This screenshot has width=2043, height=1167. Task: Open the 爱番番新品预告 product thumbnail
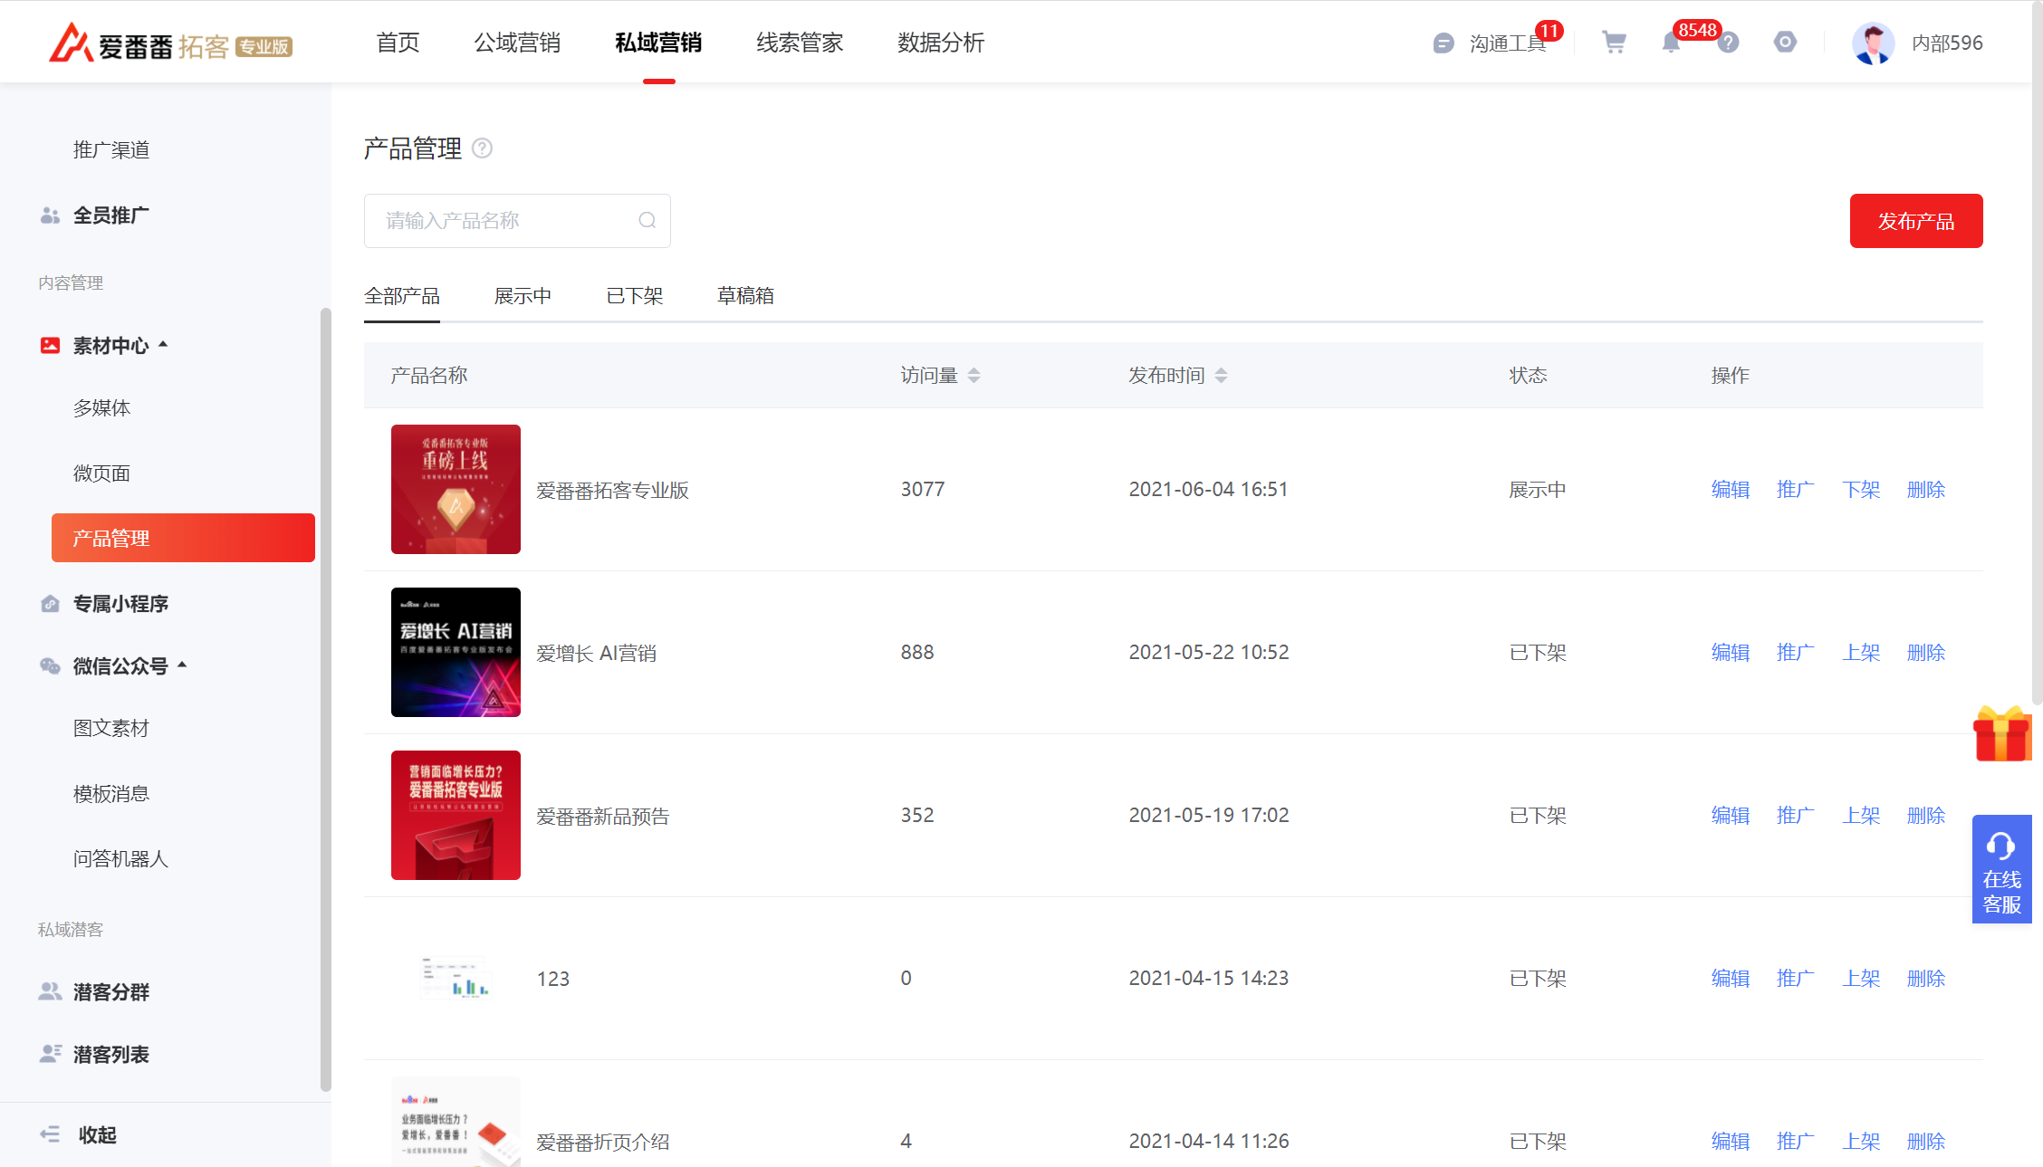(x=456, y=815)
